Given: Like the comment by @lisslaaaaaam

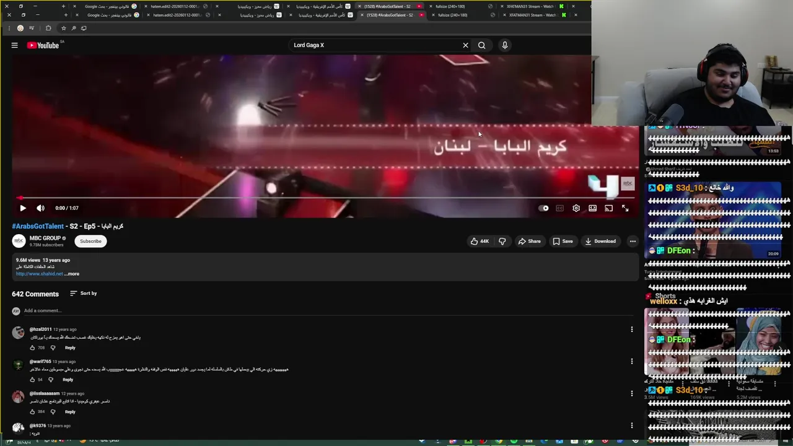Looking at the screenshot, I should click(x=32, y=412).
